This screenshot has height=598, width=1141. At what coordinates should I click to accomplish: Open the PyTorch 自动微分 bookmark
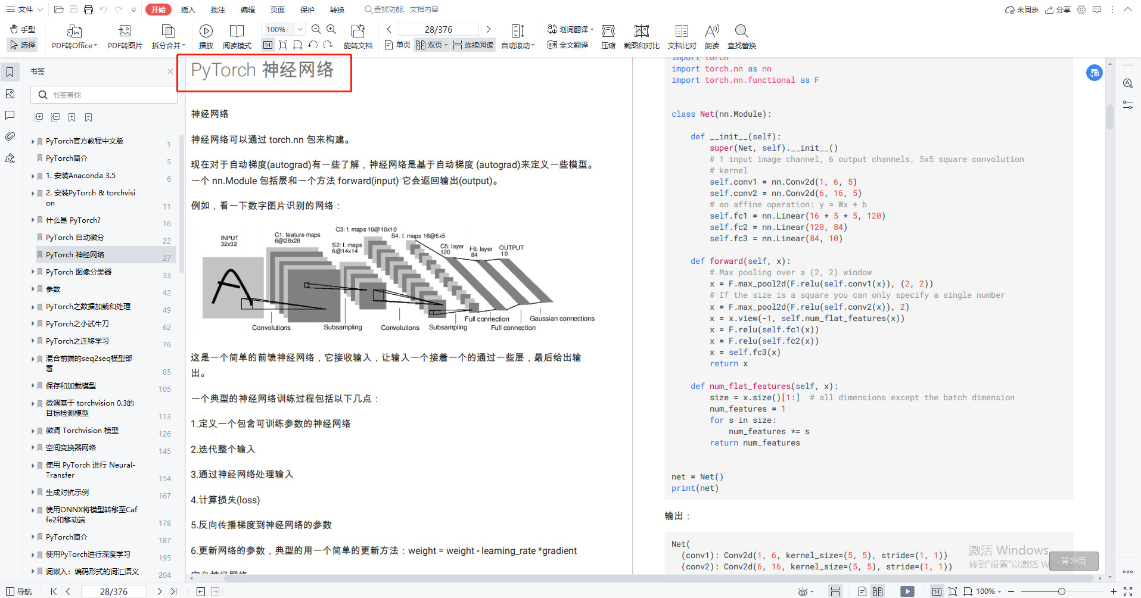click(75, 238)
